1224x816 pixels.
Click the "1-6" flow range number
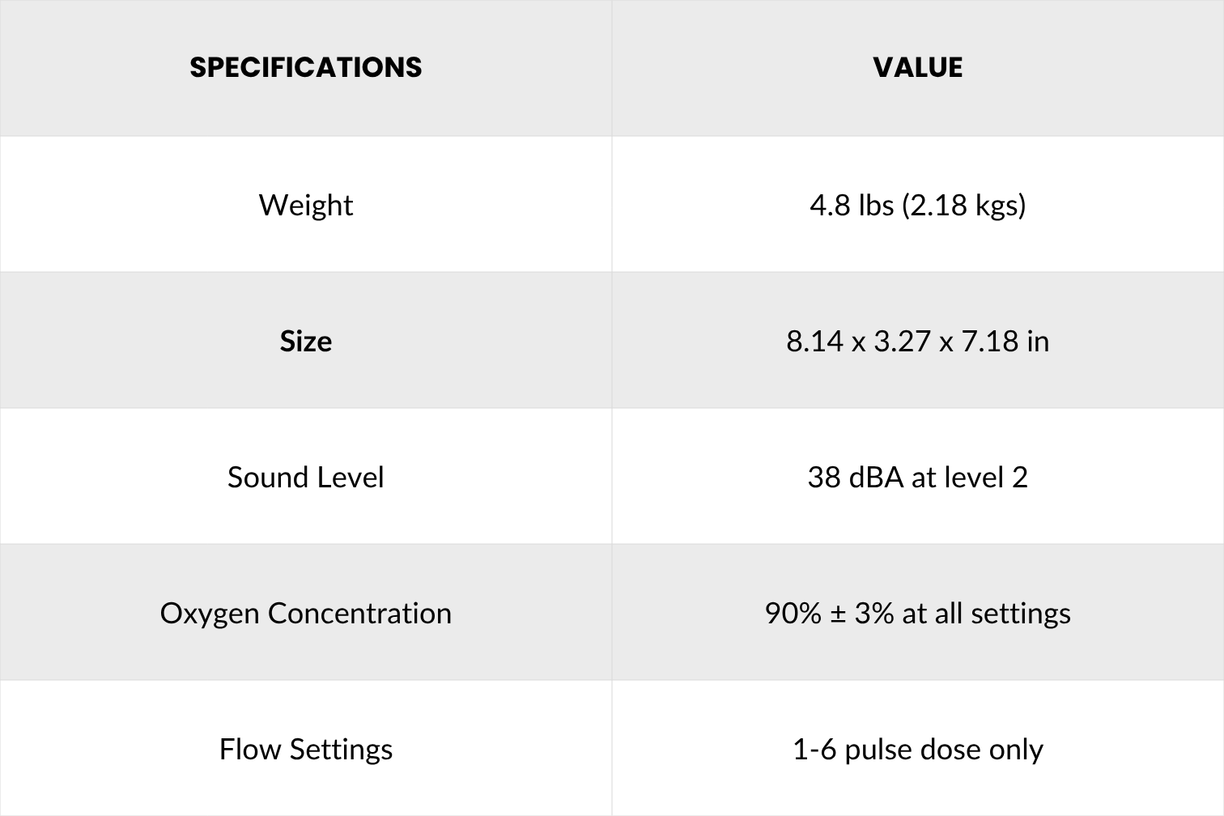click(x=814, y=749)
